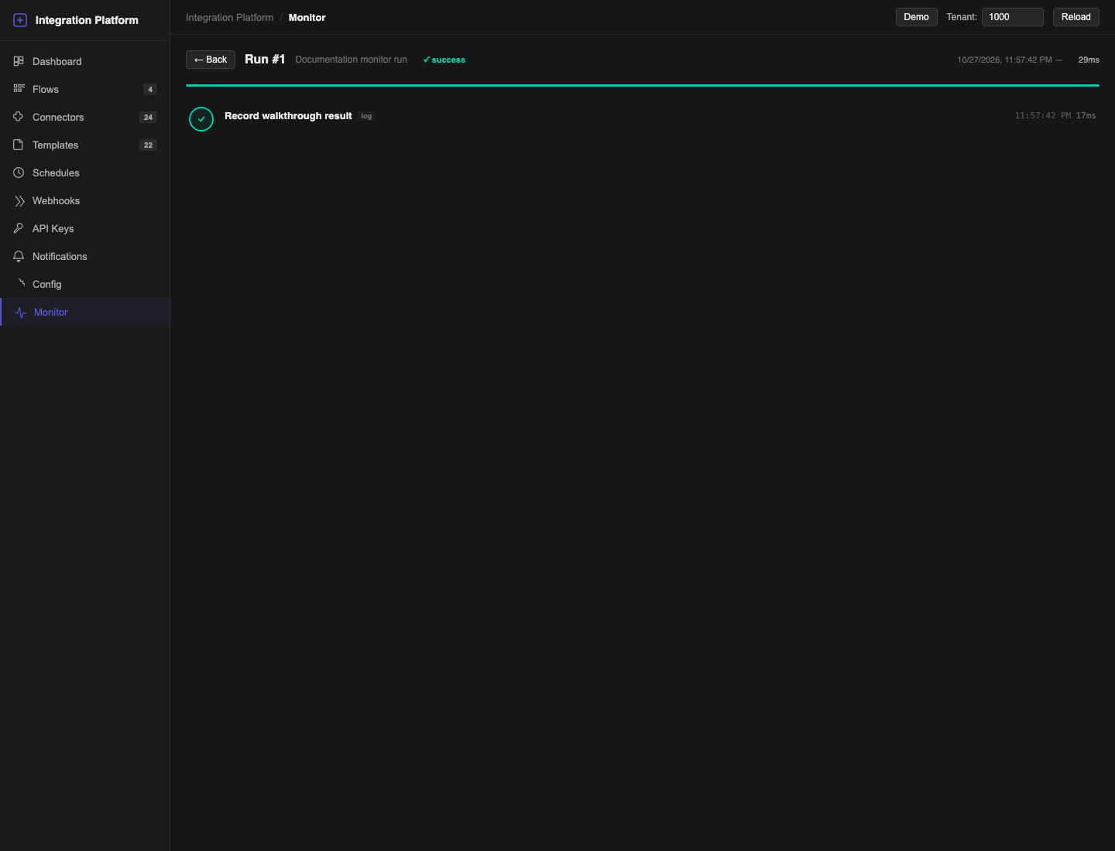
Task: Click the Flows count badge 4
Action: click(150, 89)
